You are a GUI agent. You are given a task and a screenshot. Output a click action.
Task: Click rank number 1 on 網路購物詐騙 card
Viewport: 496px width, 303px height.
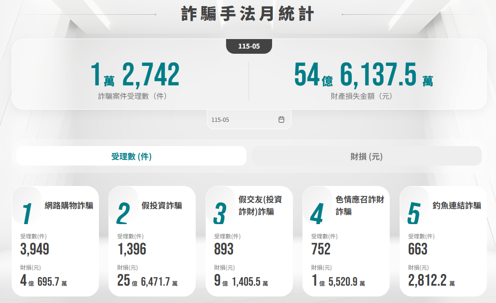(x=27, y=214)
